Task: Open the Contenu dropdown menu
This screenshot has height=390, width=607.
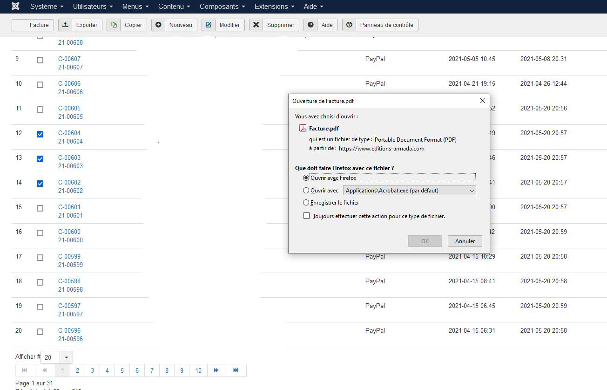Action: 174,7
